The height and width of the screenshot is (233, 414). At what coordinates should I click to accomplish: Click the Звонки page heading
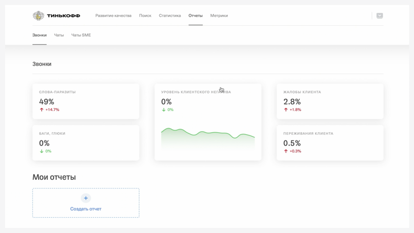[x=42, y=64]
